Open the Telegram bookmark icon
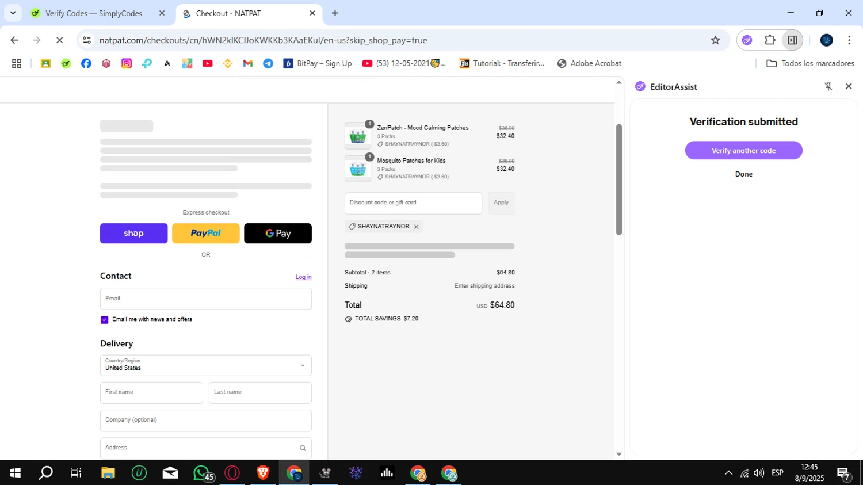Viewport: 863px width, 485px height. 268,63
